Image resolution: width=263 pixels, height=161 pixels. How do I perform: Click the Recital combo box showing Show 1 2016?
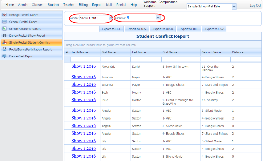[x=94, y=18]
